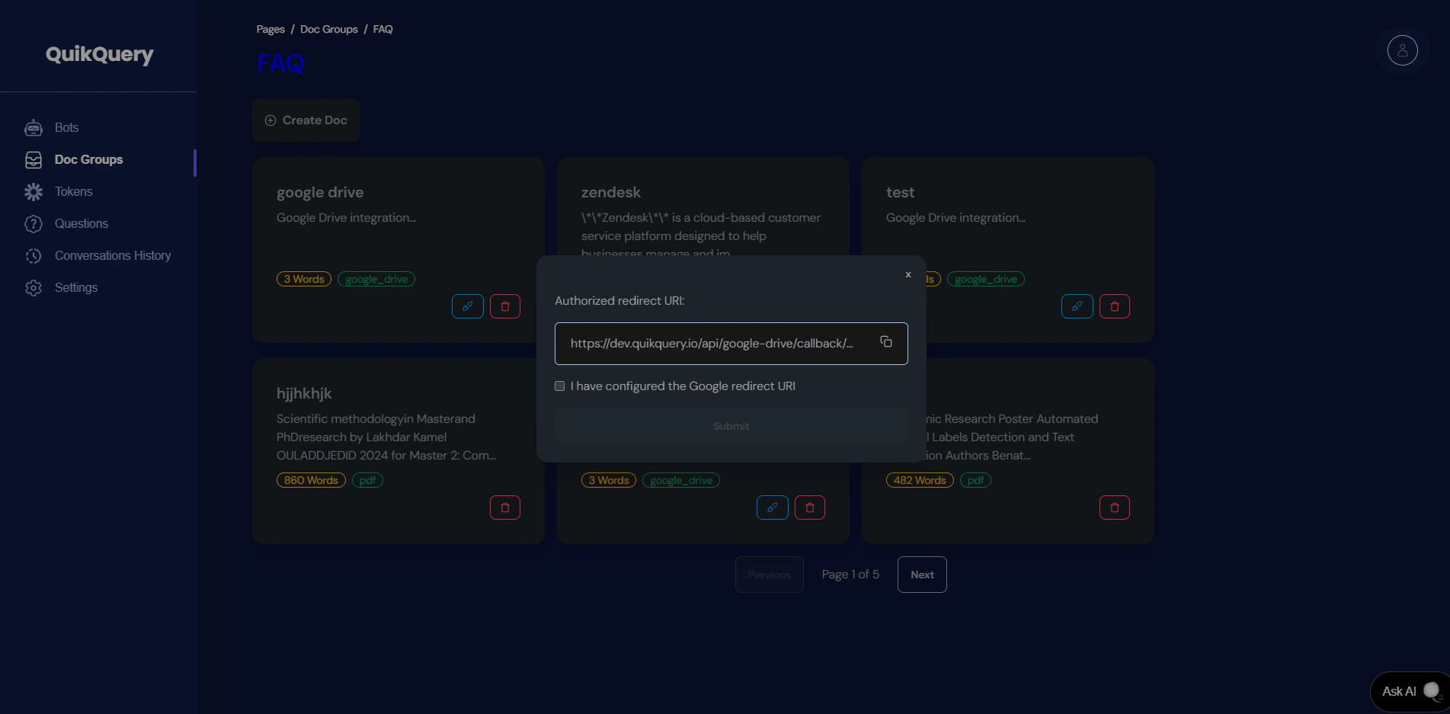
Task: Copy the authorized redirect URI
Action: click(x=885, y=342)
